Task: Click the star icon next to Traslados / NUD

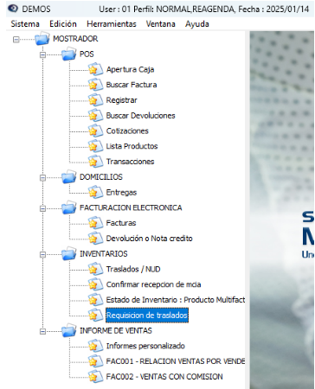Action: click(x=95, y=269)
